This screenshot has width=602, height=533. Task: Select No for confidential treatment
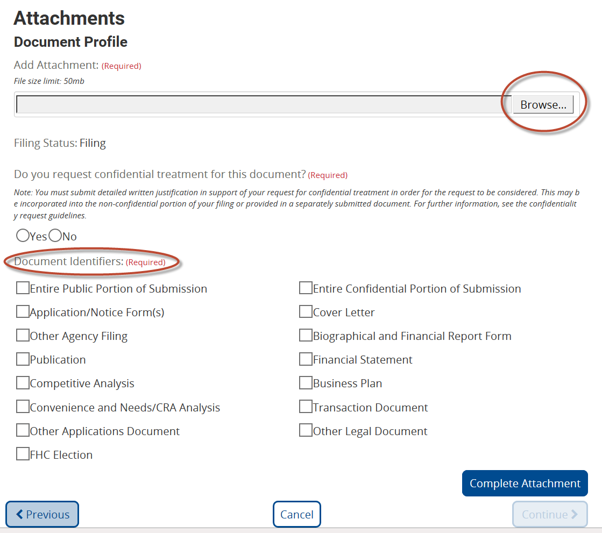click(x=55, y=236)
